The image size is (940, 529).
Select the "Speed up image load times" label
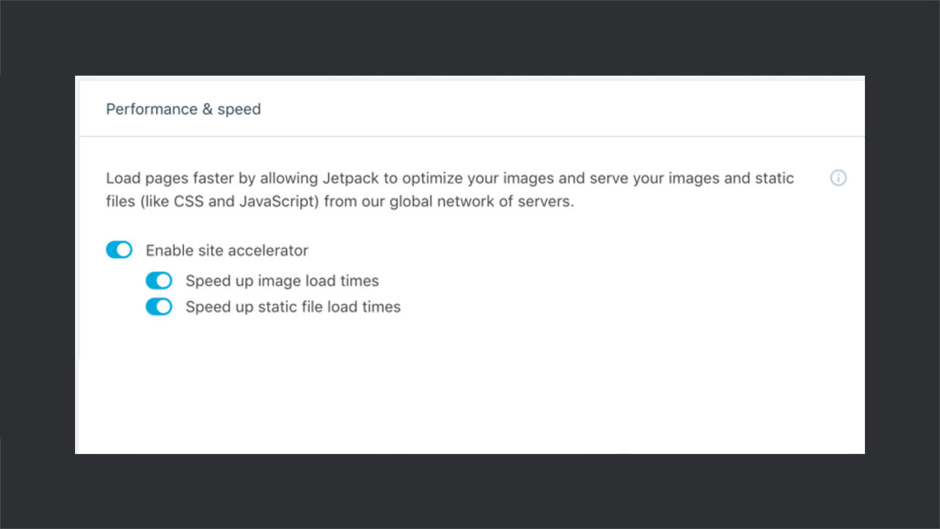281,280
